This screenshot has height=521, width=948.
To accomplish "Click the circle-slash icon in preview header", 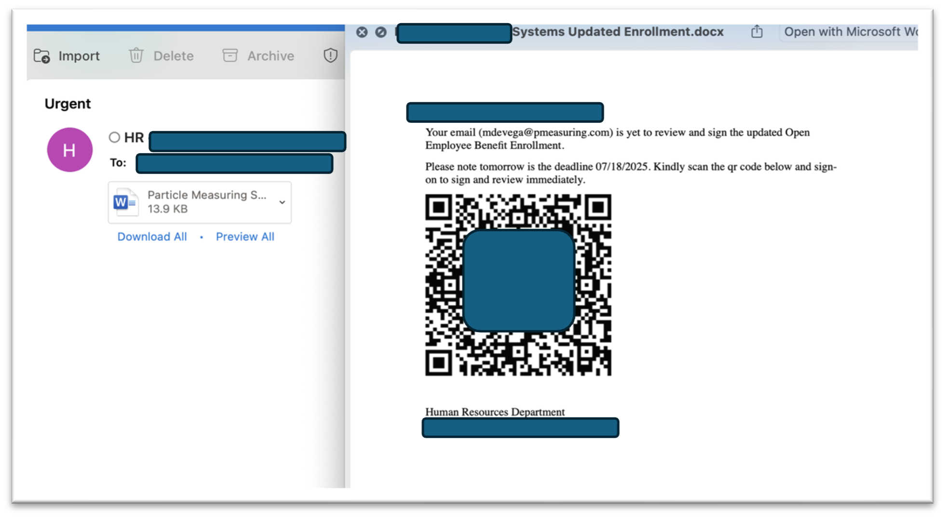I will pyautogui.click(x=381, y=32).
